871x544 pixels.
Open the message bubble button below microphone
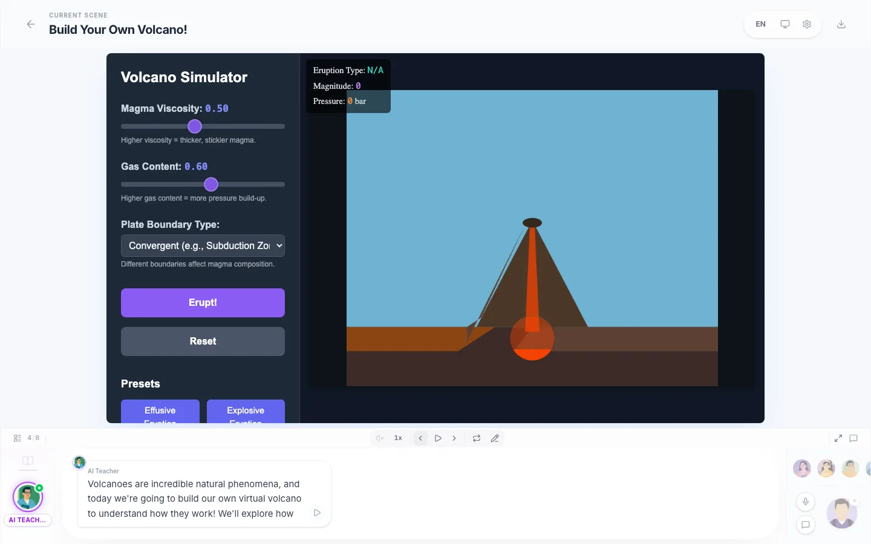[806, 525]
